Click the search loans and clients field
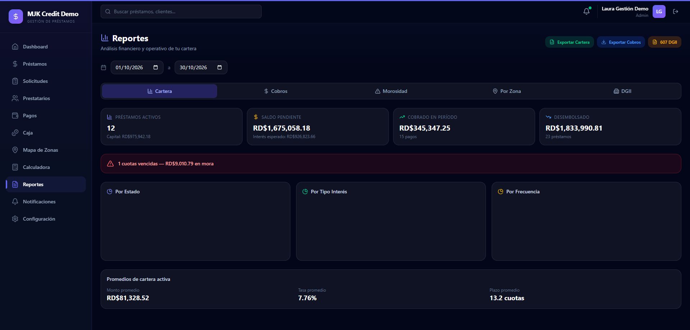The image size is (690, 330). pyautogui.click(x=181, y=11)
